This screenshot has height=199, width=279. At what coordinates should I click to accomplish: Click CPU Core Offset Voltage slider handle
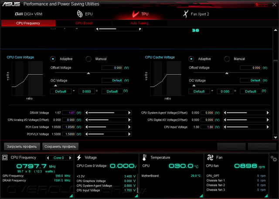88,73
